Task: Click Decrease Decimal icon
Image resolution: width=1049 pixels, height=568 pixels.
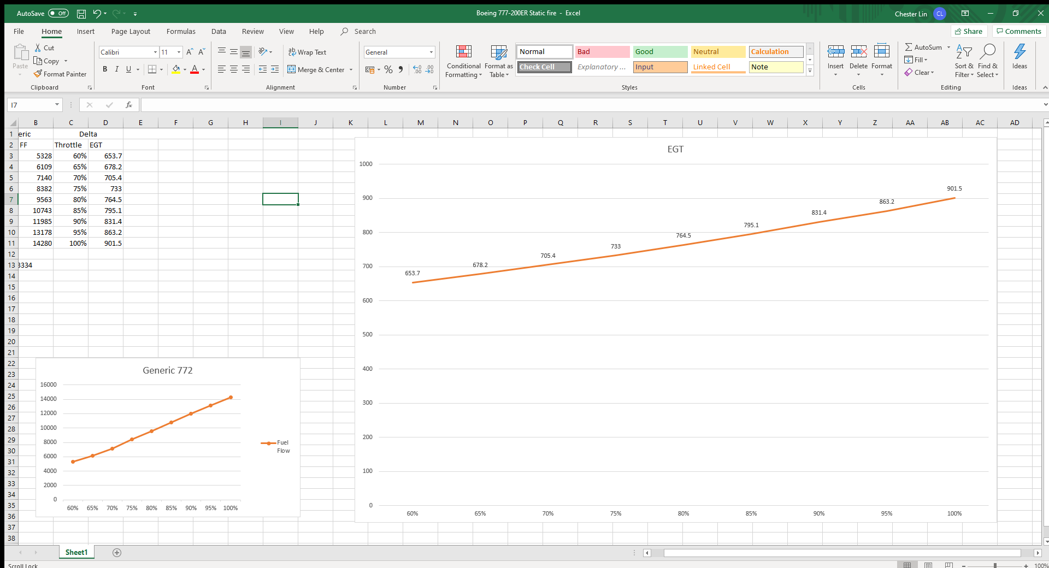Action: coord(430,69)
